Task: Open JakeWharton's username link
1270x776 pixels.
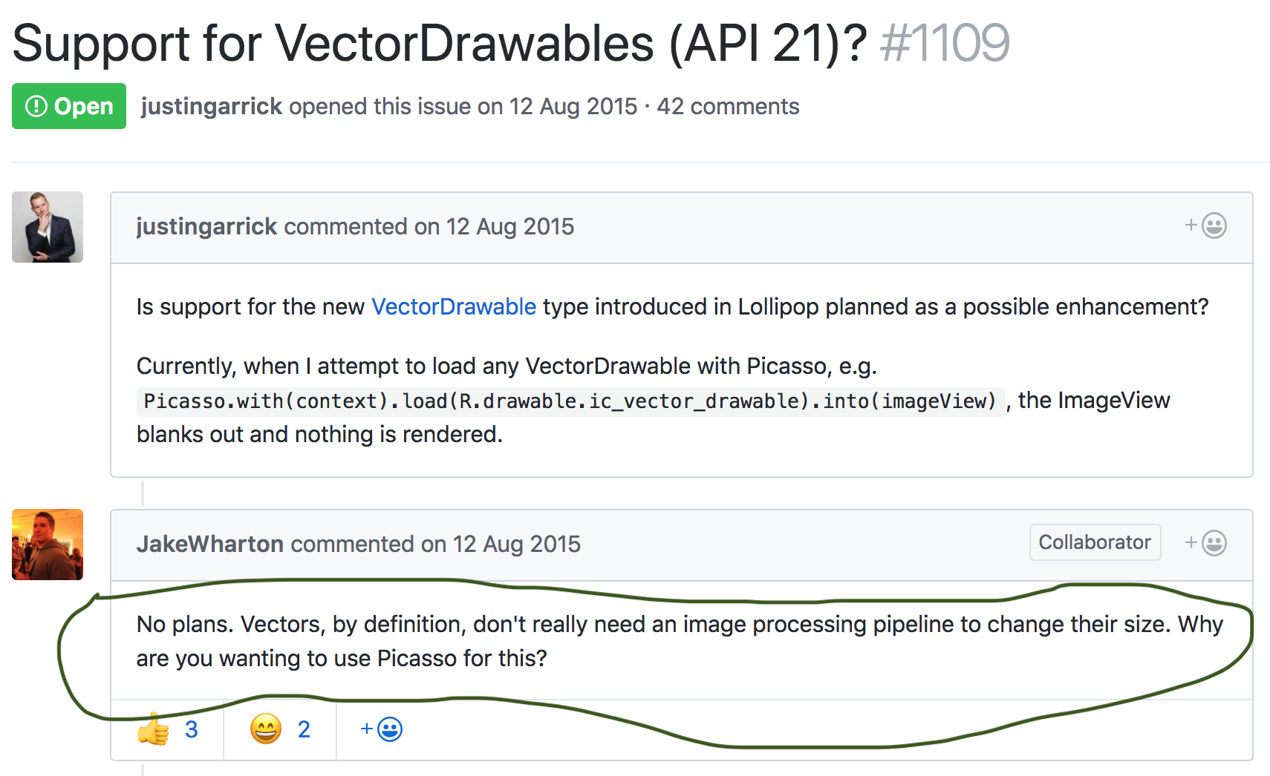Action: tap(210, 544)
